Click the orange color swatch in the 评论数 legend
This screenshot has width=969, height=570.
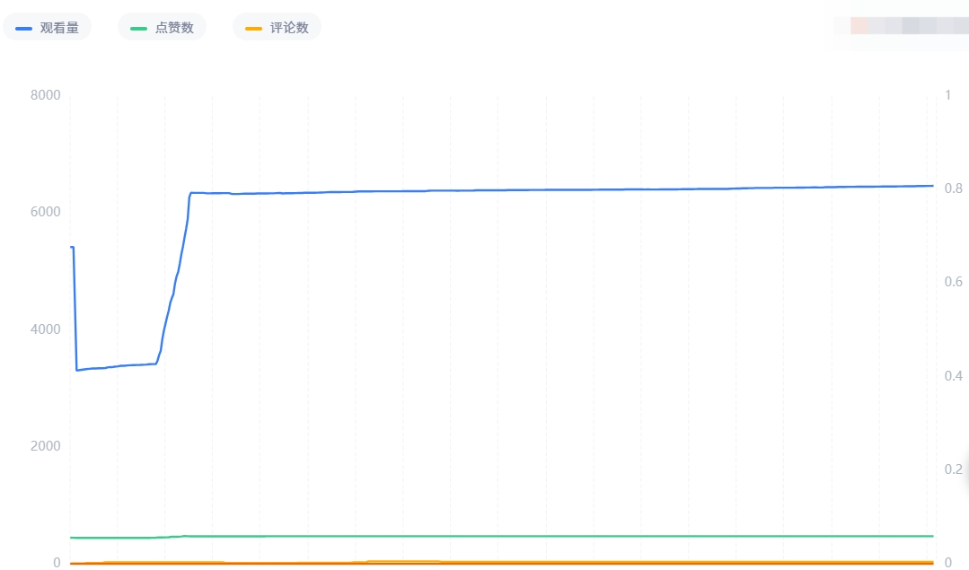[255, 27]
